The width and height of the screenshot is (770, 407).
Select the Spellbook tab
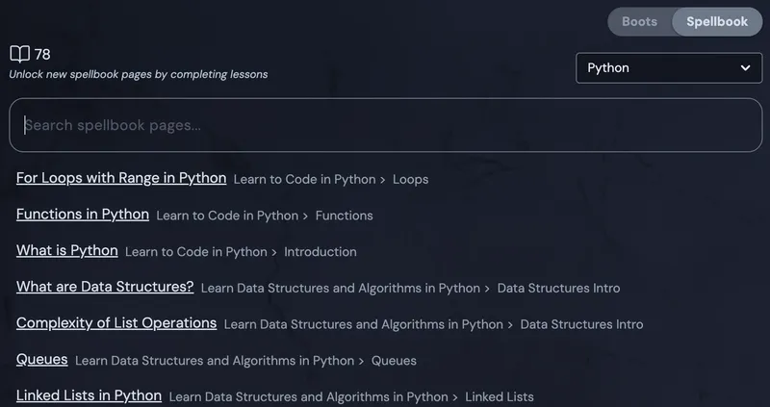tap(716, 22)
